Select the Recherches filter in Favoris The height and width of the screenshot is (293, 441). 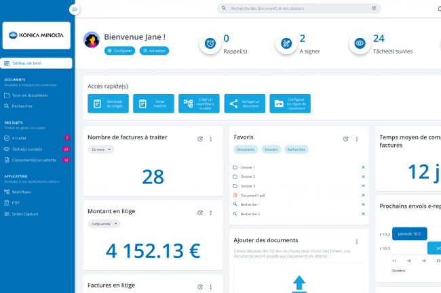coord(296,150)
